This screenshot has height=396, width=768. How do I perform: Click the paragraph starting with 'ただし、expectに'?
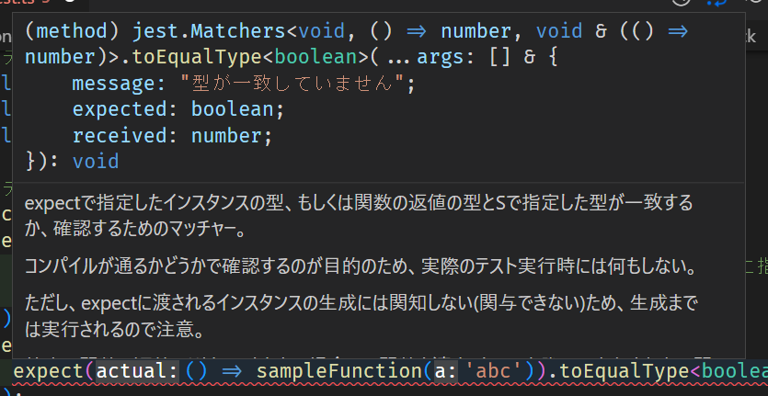pos(359,316)
